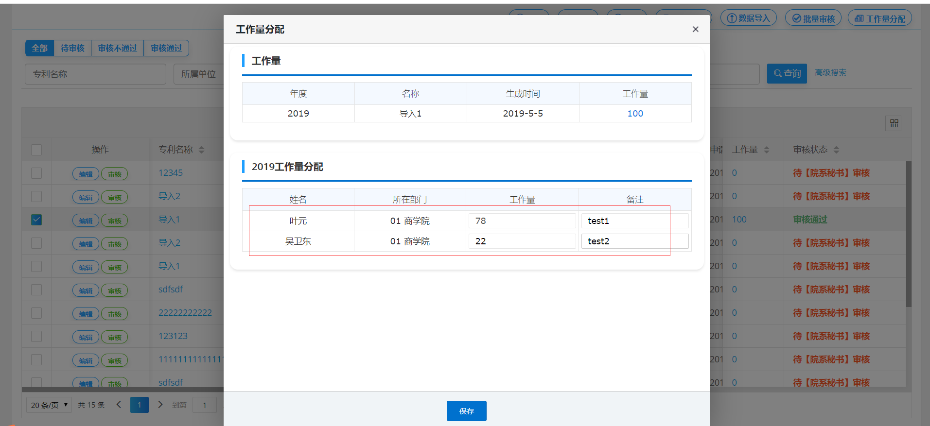Click the 批量审核 checkmark icon button
The height and width of the screenshot is (426, 930).
[x=813, y=19]
